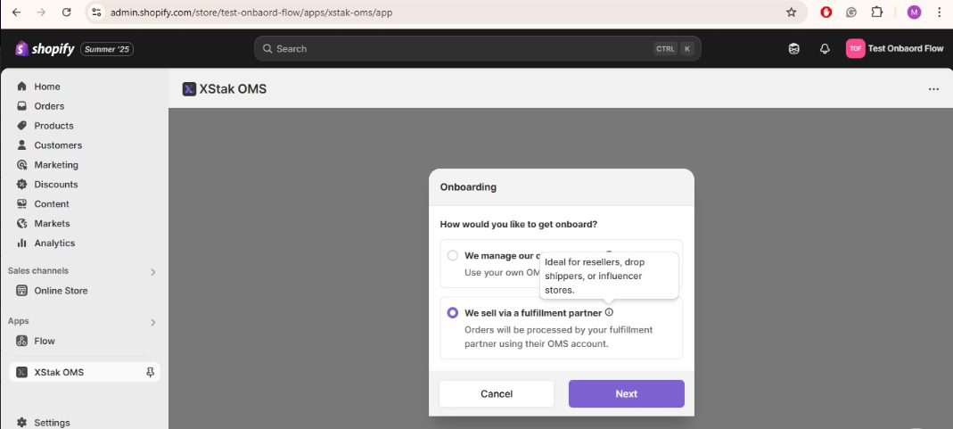The width and height of the screenshot is (953, 429).
Task: Select 'We sell via a fulfillment partner' radio
Action: (x=453, y=313)
